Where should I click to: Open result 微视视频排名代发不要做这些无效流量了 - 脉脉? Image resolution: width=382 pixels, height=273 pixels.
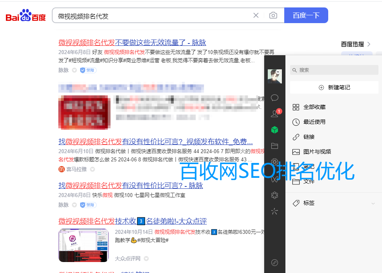tap(132, 43)
